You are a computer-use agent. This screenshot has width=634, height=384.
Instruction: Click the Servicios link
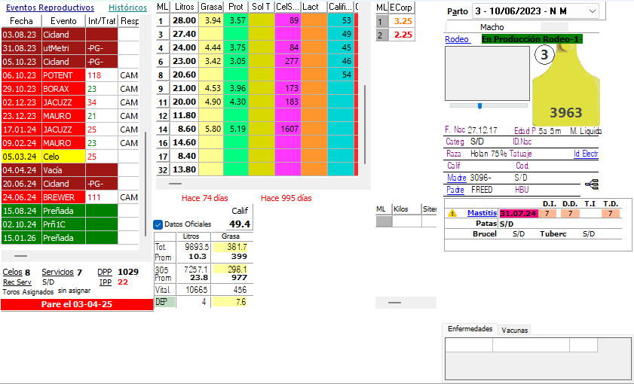(57, 272)
